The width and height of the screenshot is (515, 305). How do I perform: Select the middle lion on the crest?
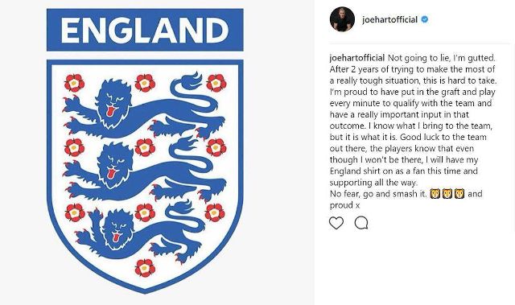point(143,170)
